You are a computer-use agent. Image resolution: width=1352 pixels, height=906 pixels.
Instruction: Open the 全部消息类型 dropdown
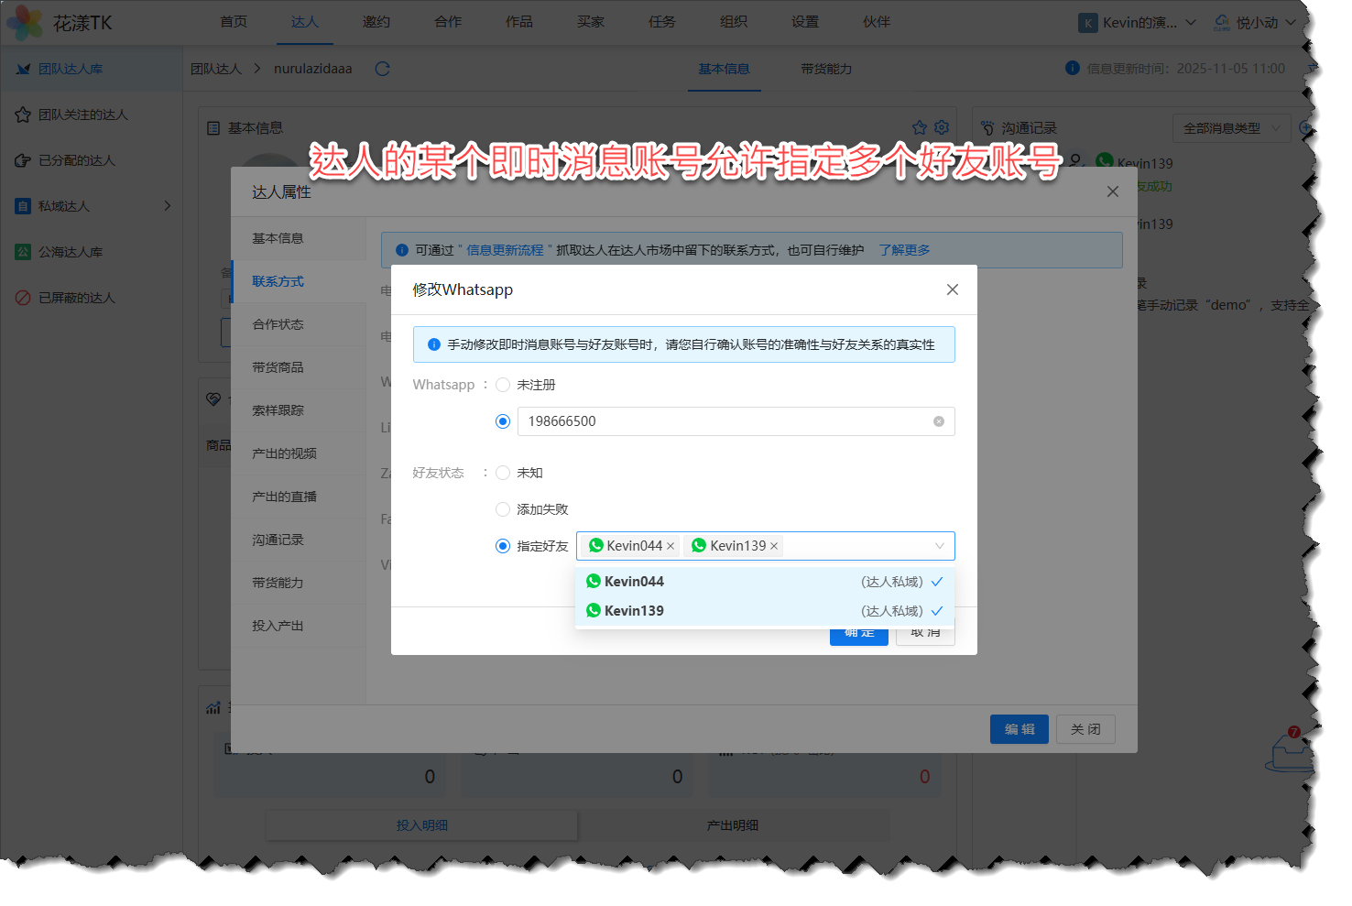pyautogui.click(x=1231, y=128)
